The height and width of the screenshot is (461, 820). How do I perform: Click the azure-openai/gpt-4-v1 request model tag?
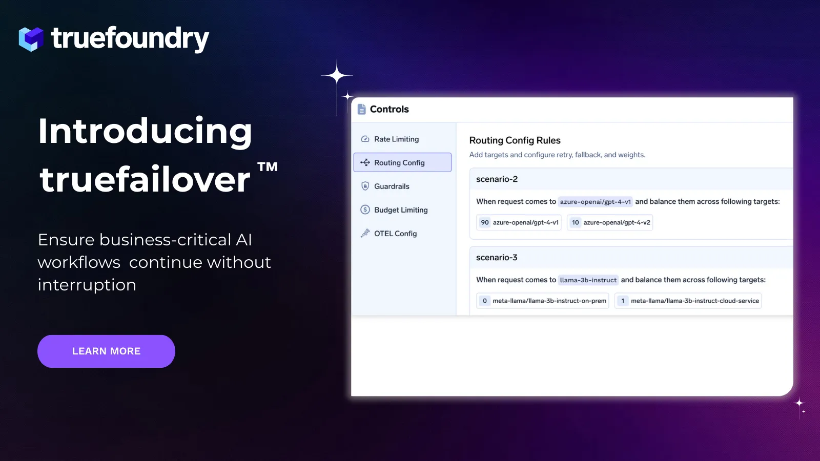[596, 202]
